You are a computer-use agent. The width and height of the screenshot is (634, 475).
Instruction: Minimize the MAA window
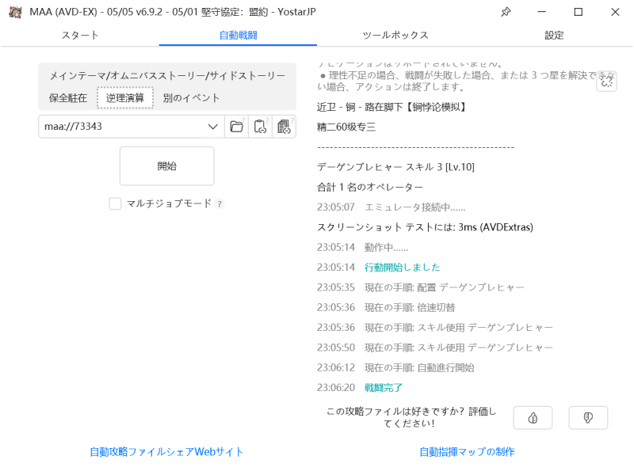click(x=542, y=12)
